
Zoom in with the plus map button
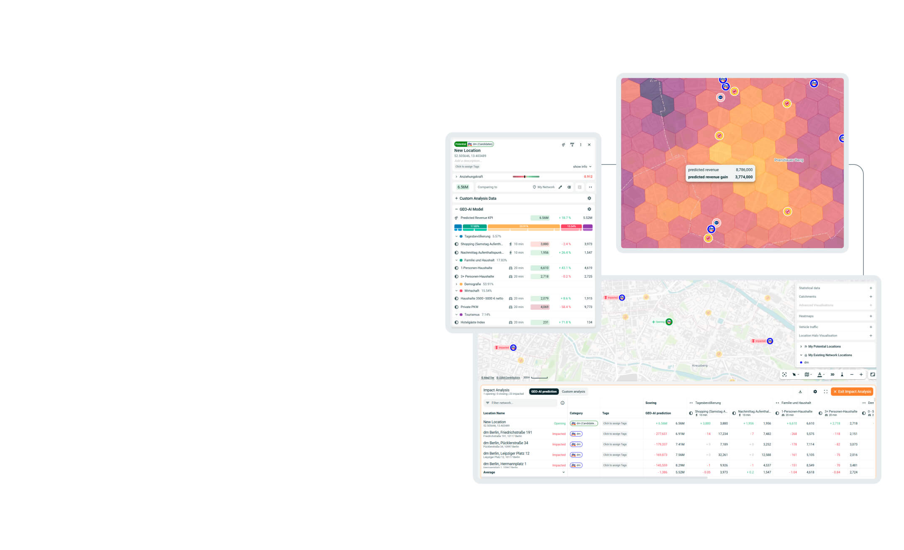861,375
